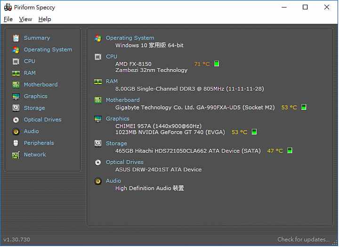Click the resize grip in bottom-right corner
This screenshot has height=247, width=339.
tap(334, 243)
